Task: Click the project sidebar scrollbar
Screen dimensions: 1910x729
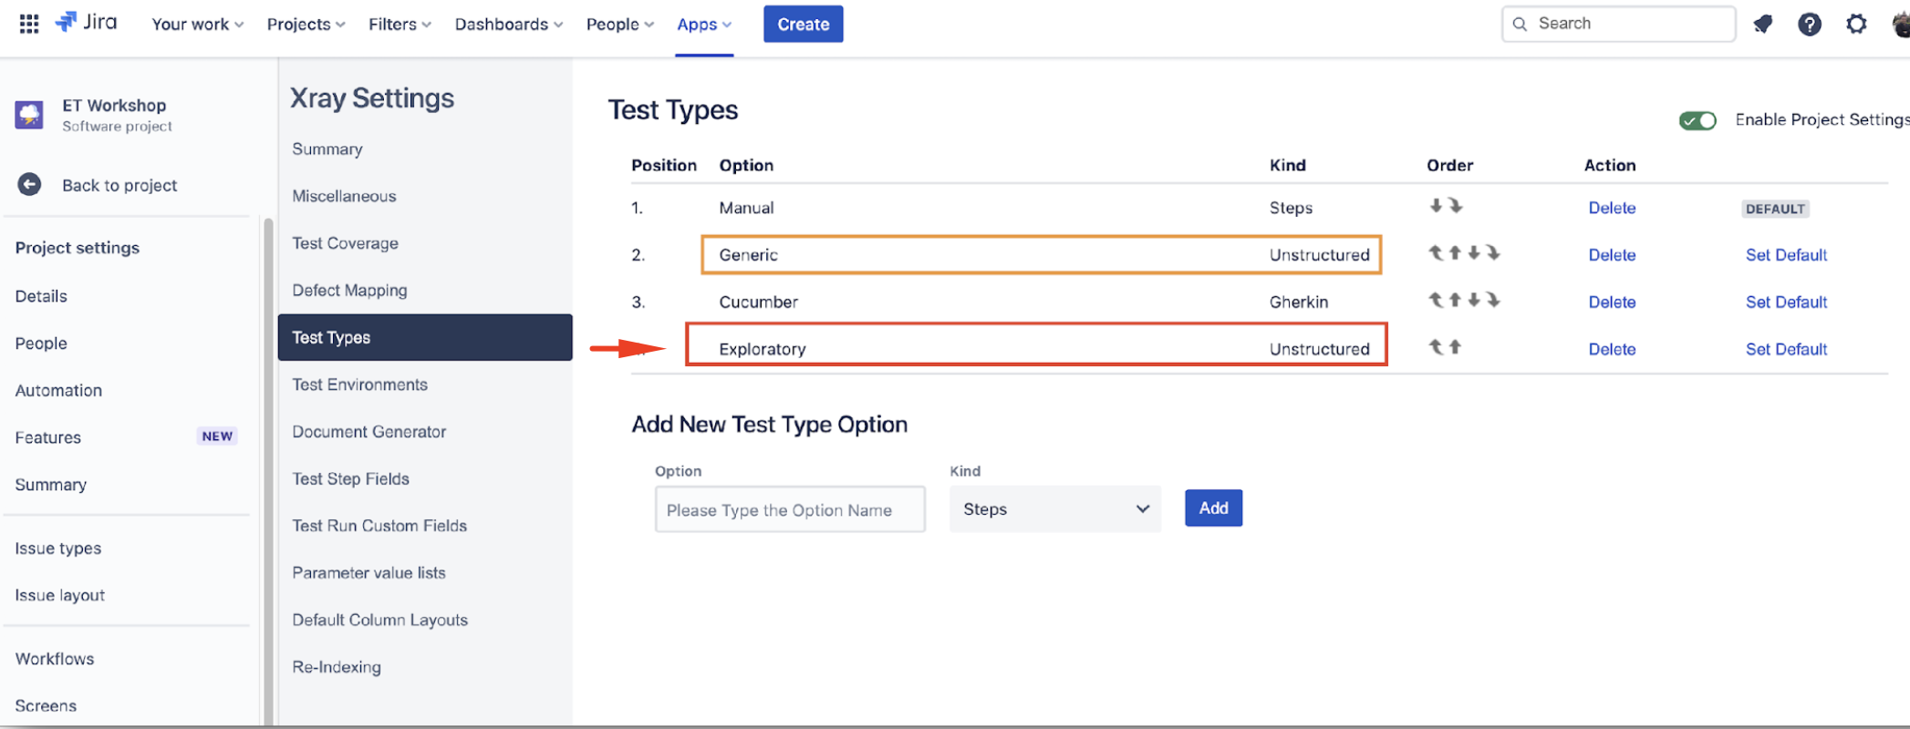Action: (268, 472)
